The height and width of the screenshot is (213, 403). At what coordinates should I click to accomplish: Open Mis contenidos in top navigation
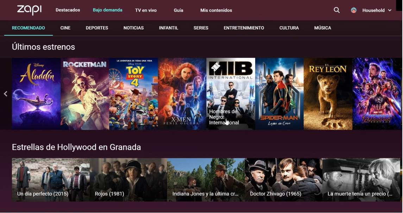(x=216, y=10)
